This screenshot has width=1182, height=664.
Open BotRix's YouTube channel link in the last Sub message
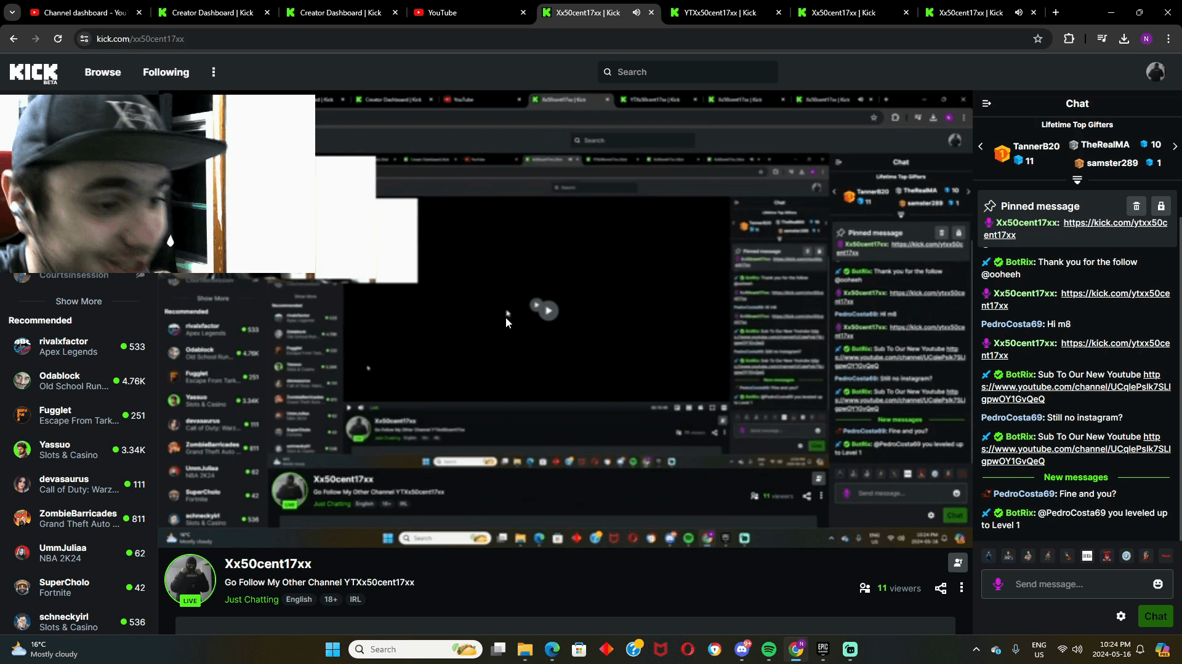click(x=1076, y=449)
